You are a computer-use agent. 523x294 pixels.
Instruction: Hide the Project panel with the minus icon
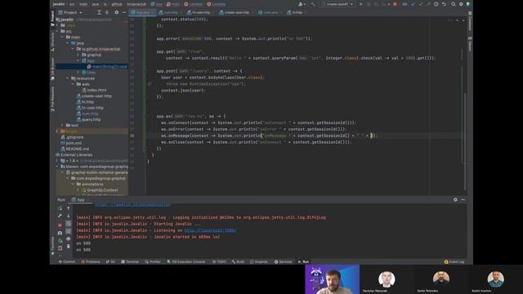click(x=124, y=12)
